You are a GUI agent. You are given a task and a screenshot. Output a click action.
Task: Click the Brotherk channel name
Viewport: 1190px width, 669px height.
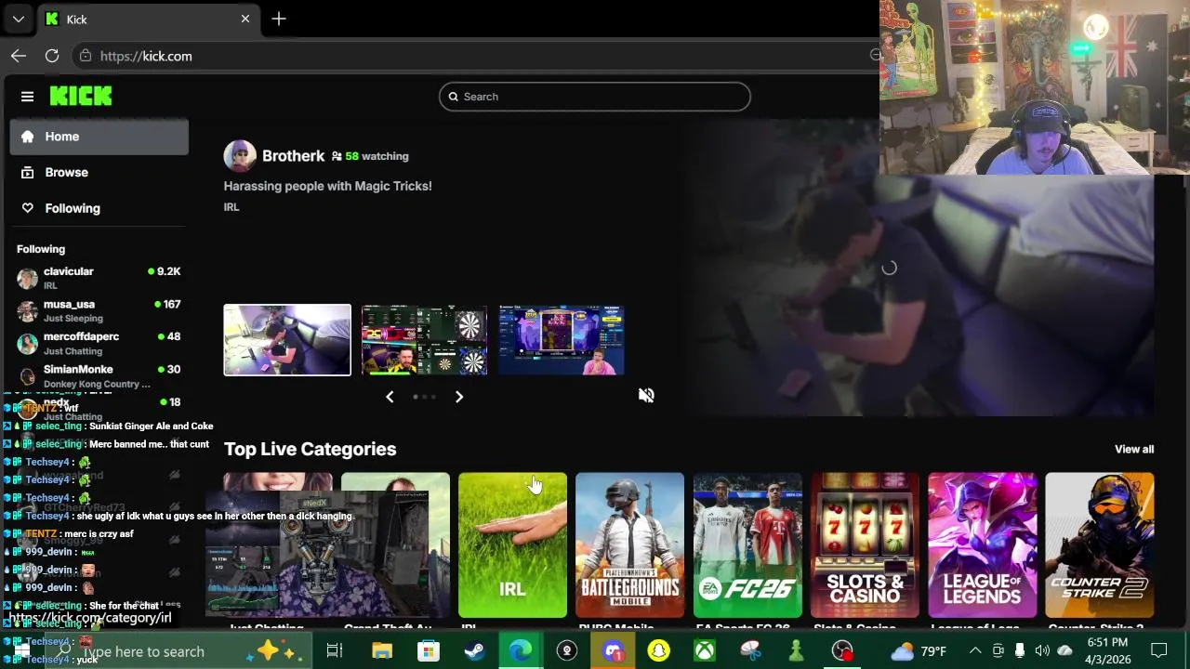pos(293,156)
